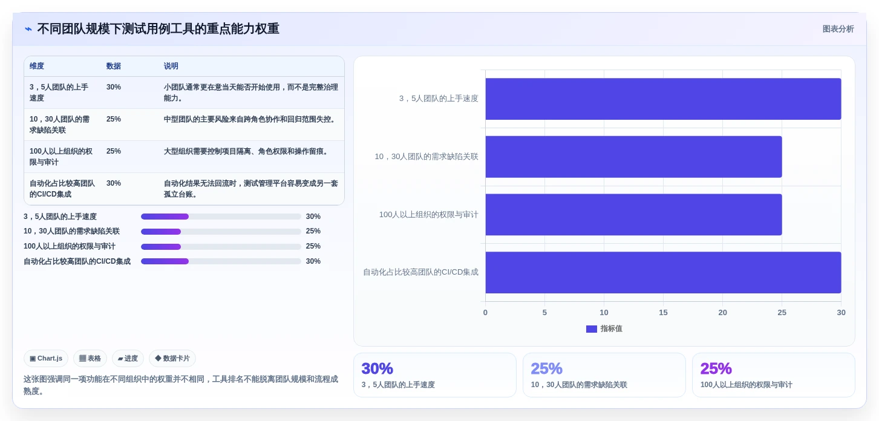The image size is (879, 421).
Task: Click the 进度 tag chip
Action: 128,359
